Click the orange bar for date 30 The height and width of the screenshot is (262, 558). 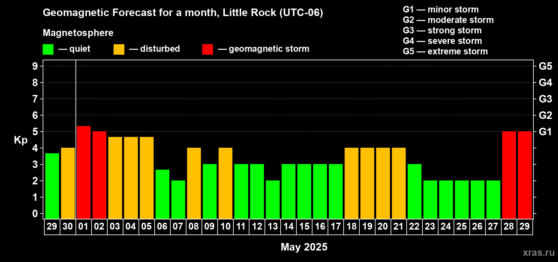[x=68, y=183]
